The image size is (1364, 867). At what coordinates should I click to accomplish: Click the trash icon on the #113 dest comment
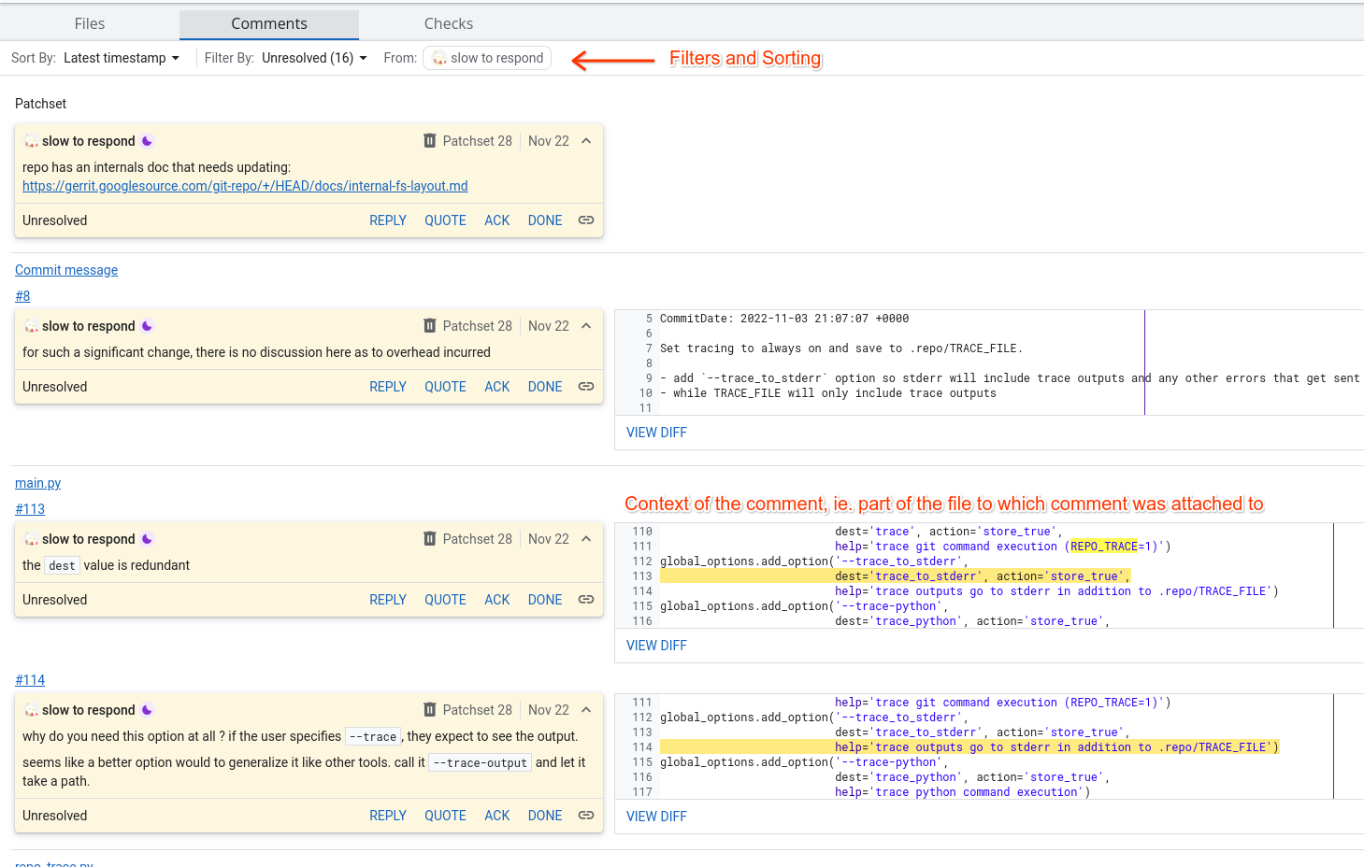(x=430, y=538)
